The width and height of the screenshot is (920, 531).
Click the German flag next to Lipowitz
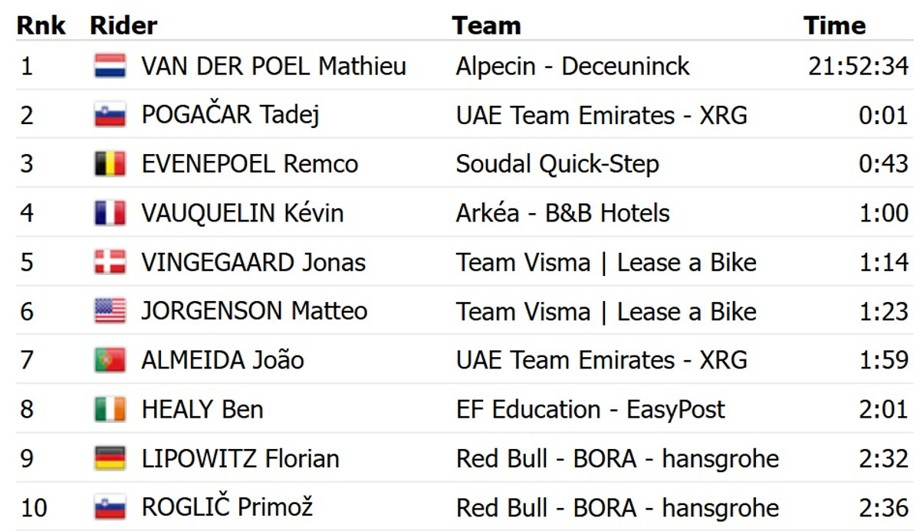point(110,458)
